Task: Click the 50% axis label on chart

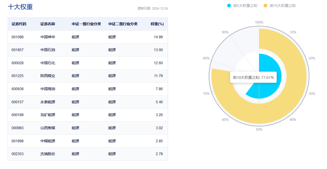Action: (259, 130)
